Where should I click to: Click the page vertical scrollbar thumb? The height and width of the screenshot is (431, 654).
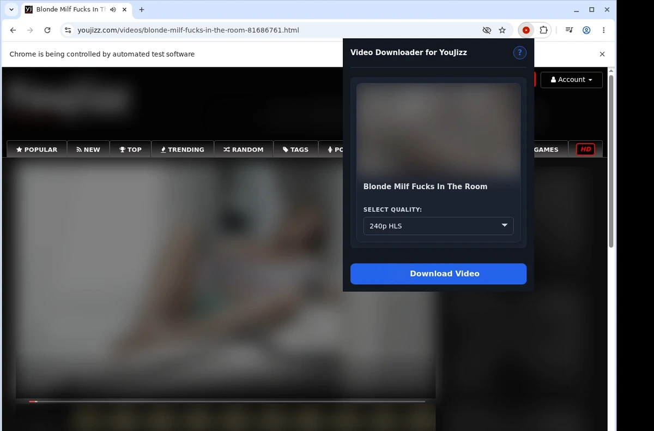(611, 161)
